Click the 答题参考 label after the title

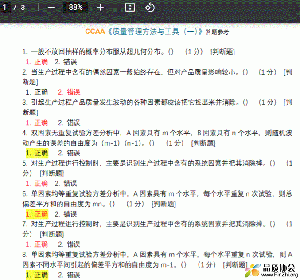point(217,32)
